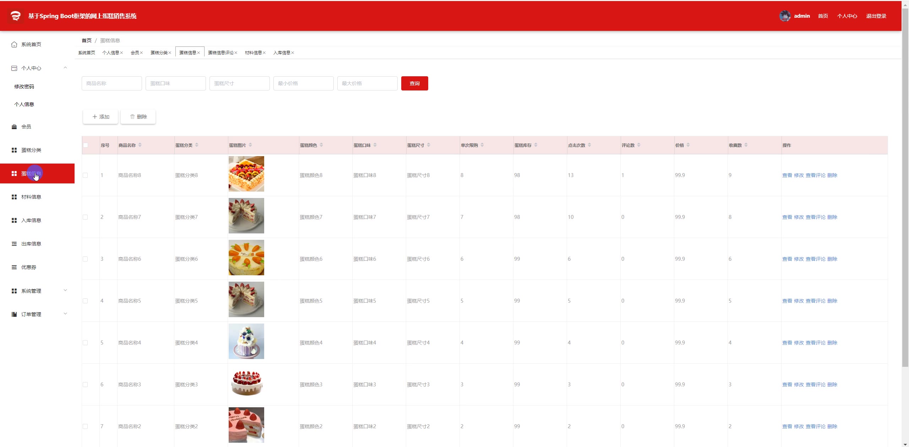Click 退出登录 in the header
Viewport: 909px width, 447px height.
pyautogui.click(x=876, y=16)
